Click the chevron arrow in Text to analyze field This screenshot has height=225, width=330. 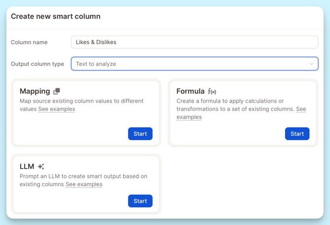[311, 64]
